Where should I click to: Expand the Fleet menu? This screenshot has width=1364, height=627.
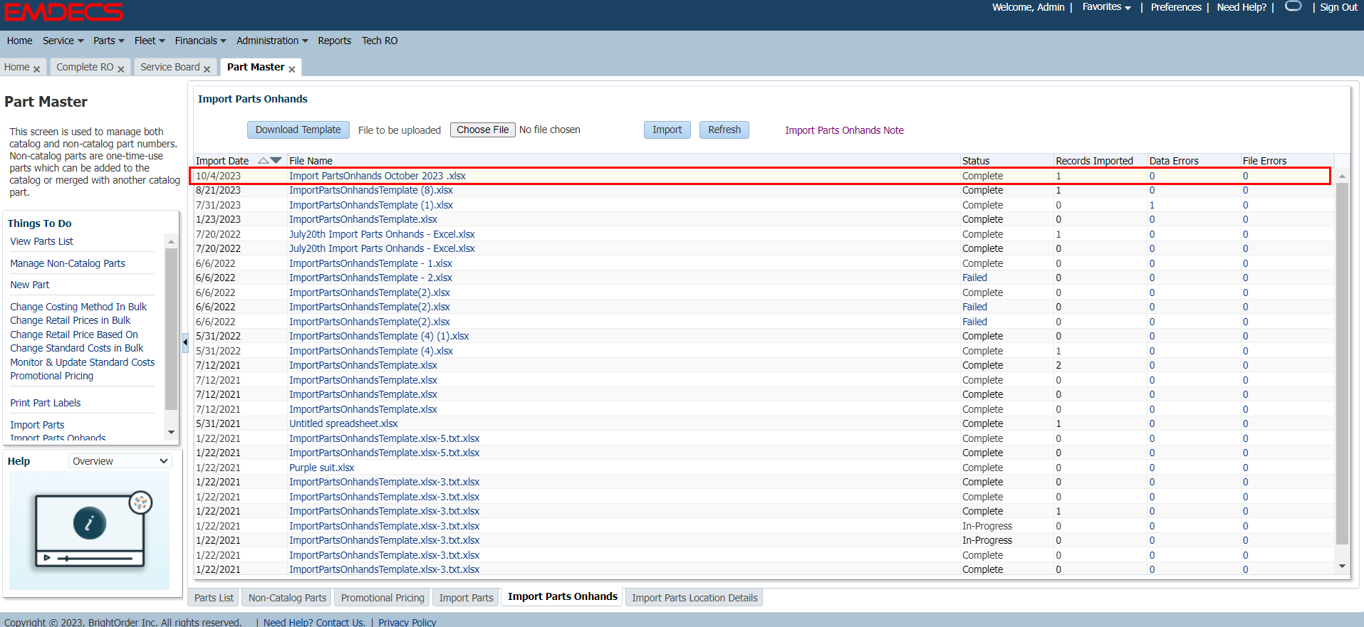(150, 41)
